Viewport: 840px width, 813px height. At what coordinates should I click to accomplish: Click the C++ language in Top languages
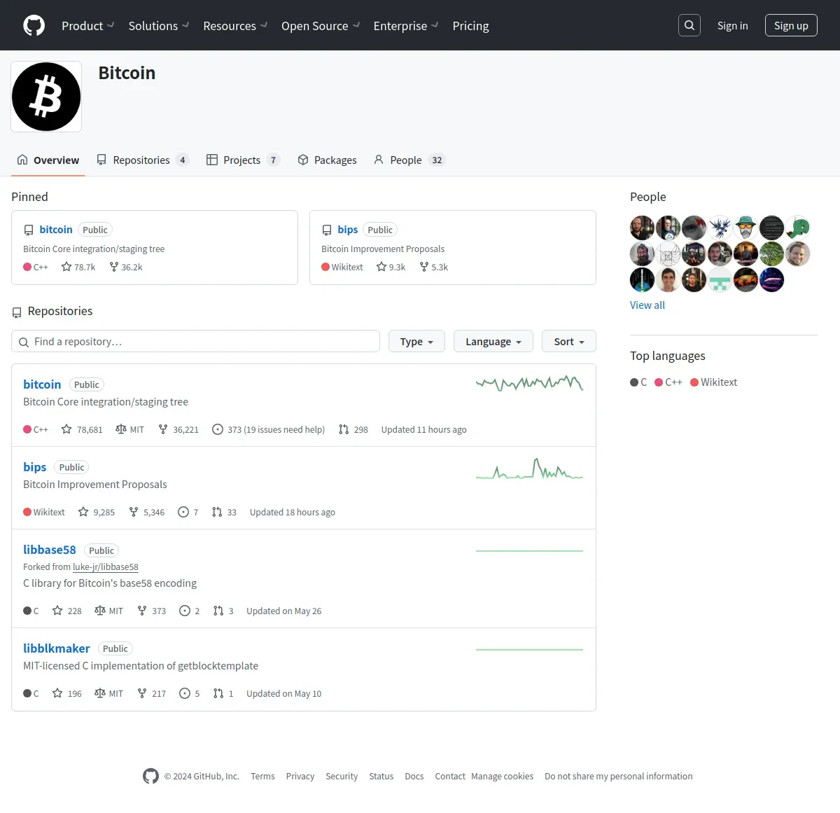668,382
